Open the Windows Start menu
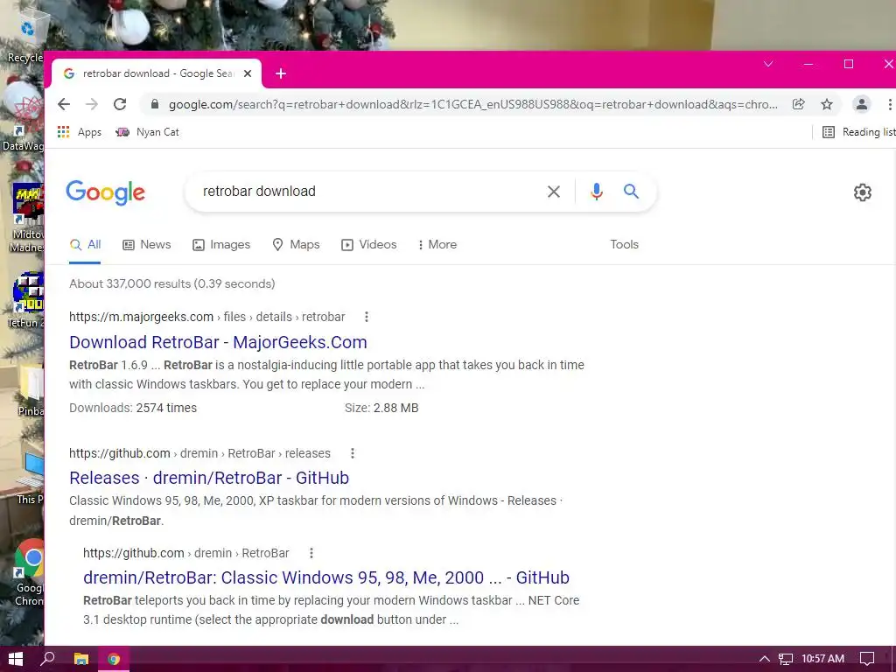Screen dimensions: 896x672 pyautogui.click(x=16, y=659)
